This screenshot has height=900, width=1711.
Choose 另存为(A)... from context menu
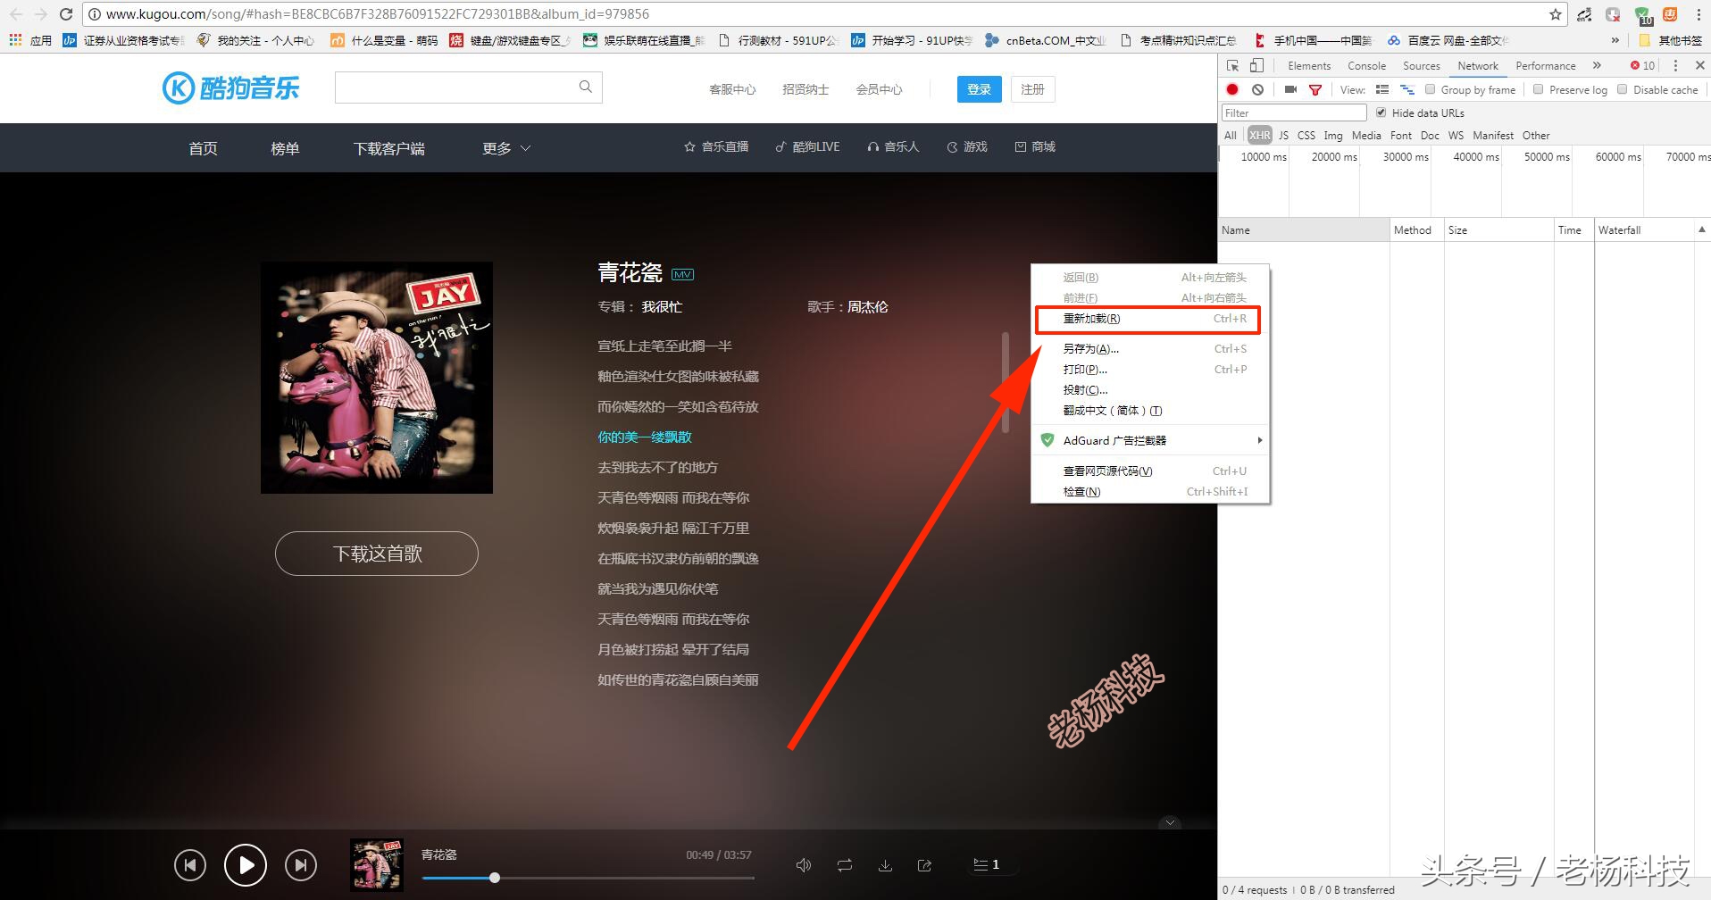pos(1150,349)
